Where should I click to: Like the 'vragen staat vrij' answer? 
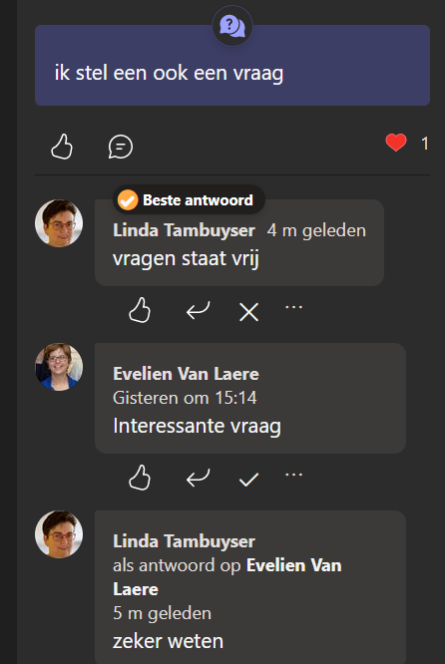[140, 310]
